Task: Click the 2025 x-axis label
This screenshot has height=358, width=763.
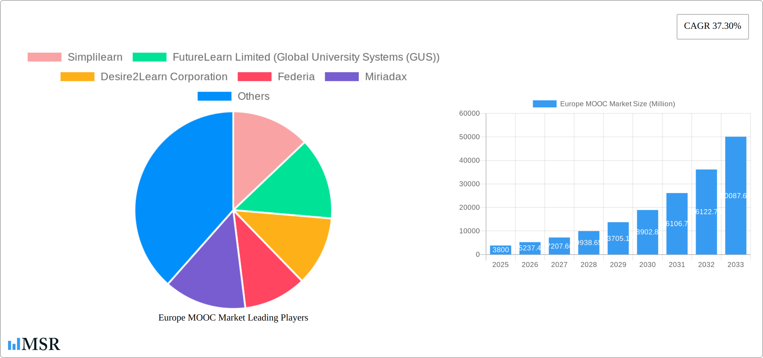Action: click(500, 265)
